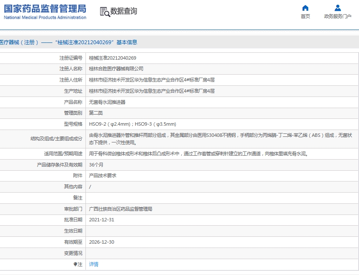The height and width of the screenshot is (275, 359).
Task: Select expiry date 2026-12-30
Action: (101, 242)
